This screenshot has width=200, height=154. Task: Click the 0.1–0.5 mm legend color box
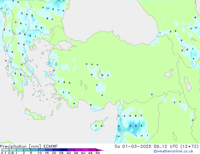point(5,150)
